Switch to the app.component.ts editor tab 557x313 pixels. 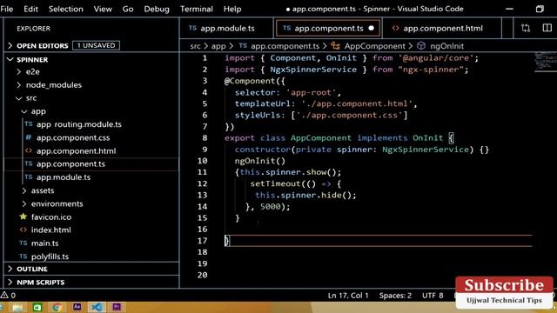pyautogui.click(x=328, y=28)
